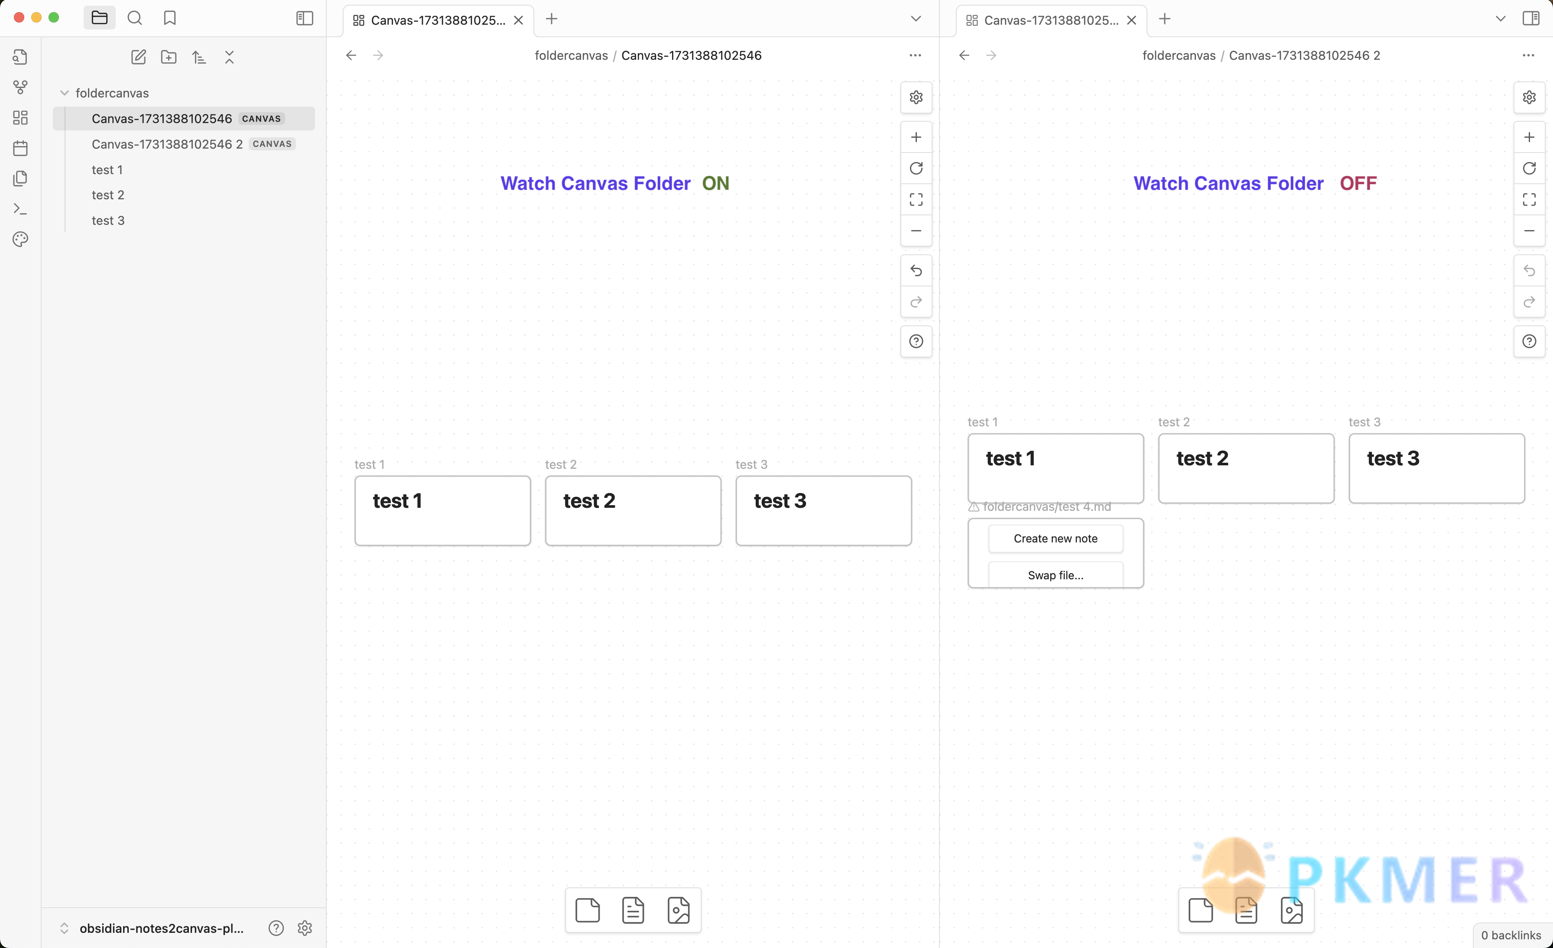This screenshot has width=1553, height=948.
Task: Click the markdown note icon bottom left
Action: click(634, 909)
